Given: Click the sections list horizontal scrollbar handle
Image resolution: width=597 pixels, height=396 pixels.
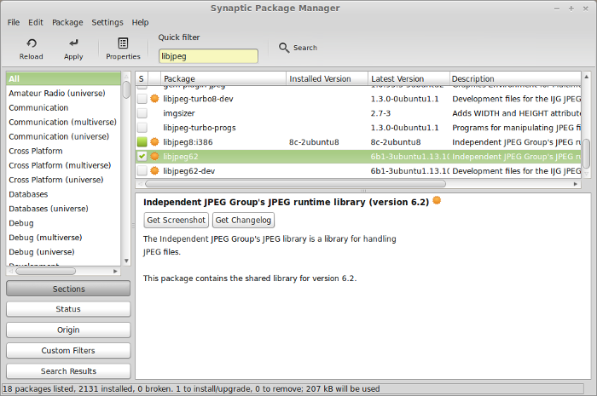Looking at the screenshot, I should click(x=45, y=271).
